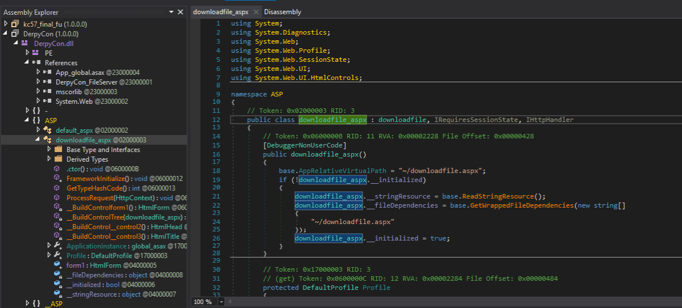Image resolution: width=682 pixels, height=308 pixels.
Task: Click the ASP namespace braces icon
Action: coord(37,120)
